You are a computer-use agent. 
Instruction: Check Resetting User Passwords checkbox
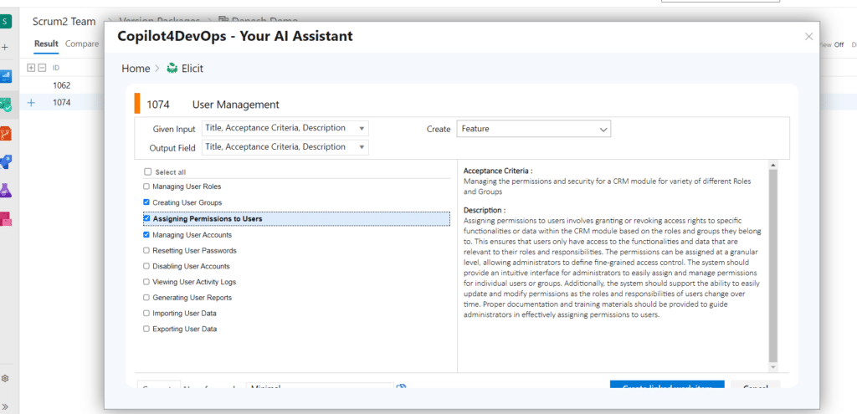coord(146,250)
